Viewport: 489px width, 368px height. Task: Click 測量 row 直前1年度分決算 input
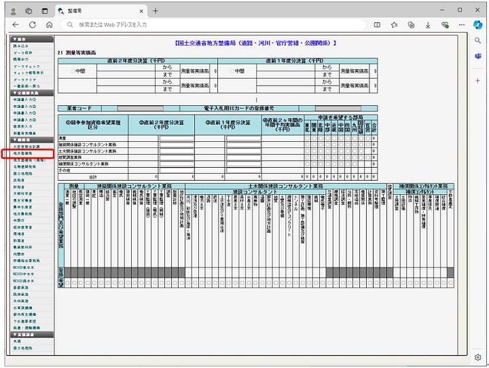244,138
